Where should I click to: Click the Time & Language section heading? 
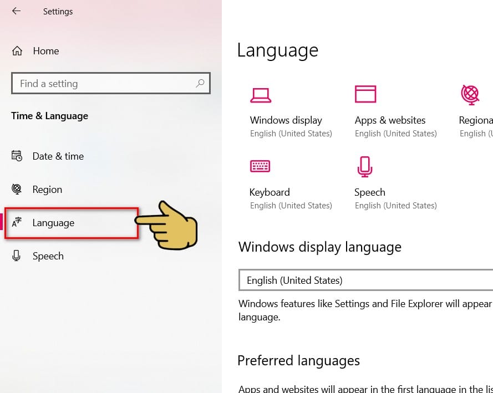coord(50,116)
